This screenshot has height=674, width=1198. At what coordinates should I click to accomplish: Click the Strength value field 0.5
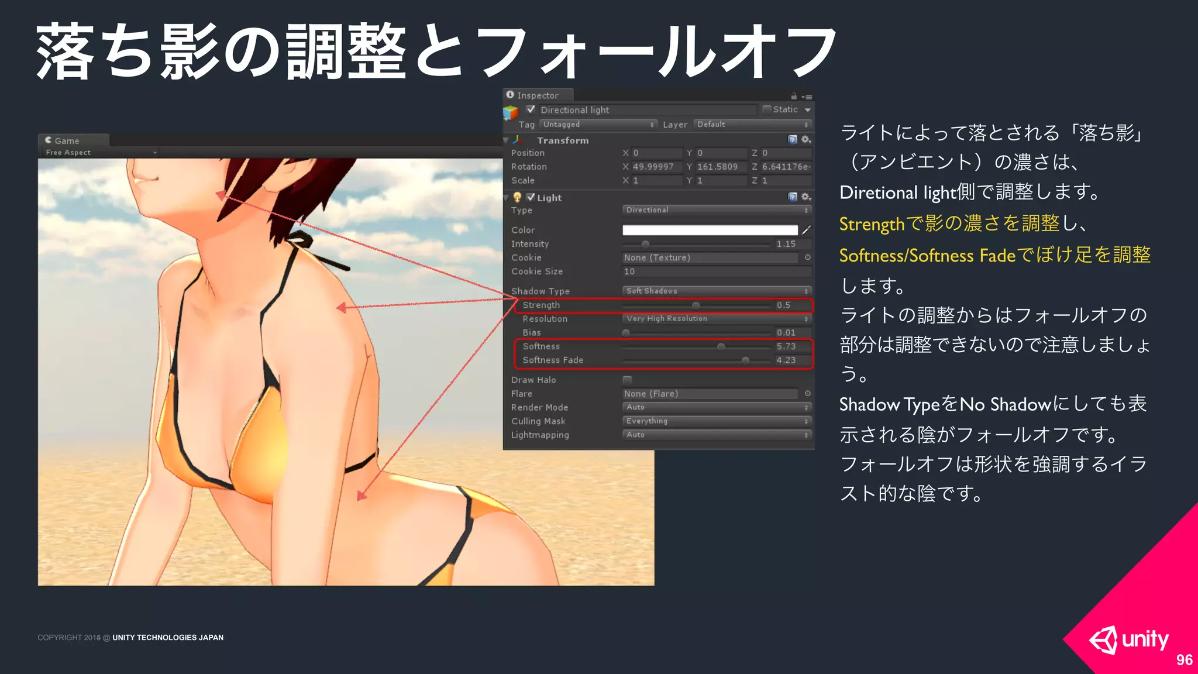click(x=793, y=305)
